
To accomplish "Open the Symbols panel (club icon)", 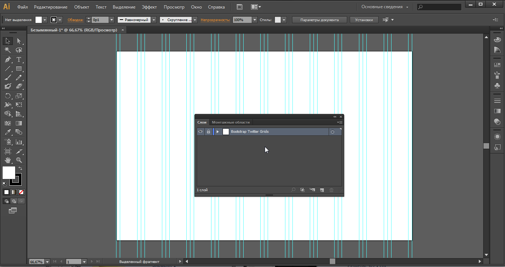I will 497,85.
